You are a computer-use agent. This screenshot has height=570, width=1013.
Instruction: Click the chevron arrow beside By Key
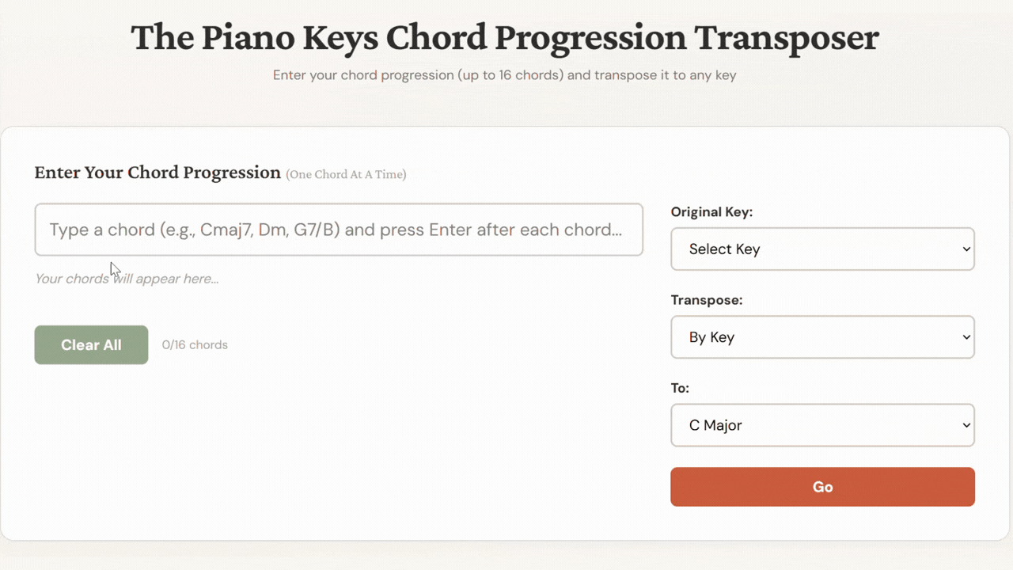(966, 337)
